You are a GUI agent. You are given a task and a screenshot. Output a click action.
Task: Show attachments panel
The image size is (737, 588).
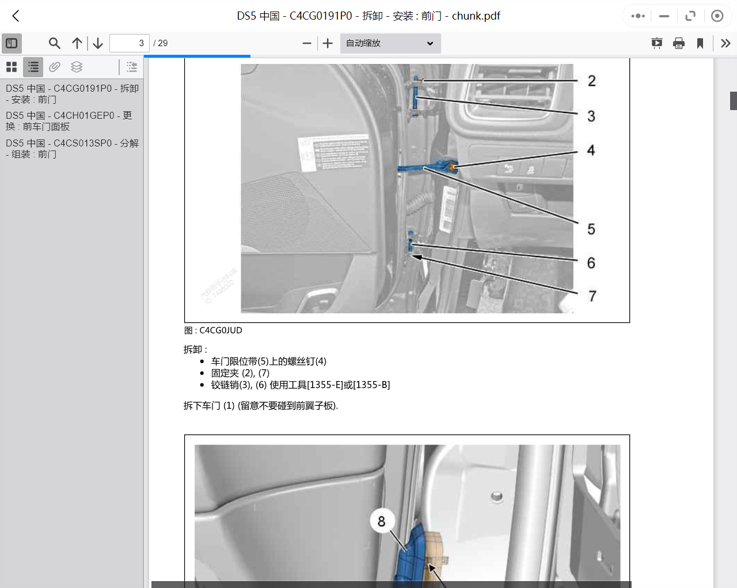(x=55, y=67)
